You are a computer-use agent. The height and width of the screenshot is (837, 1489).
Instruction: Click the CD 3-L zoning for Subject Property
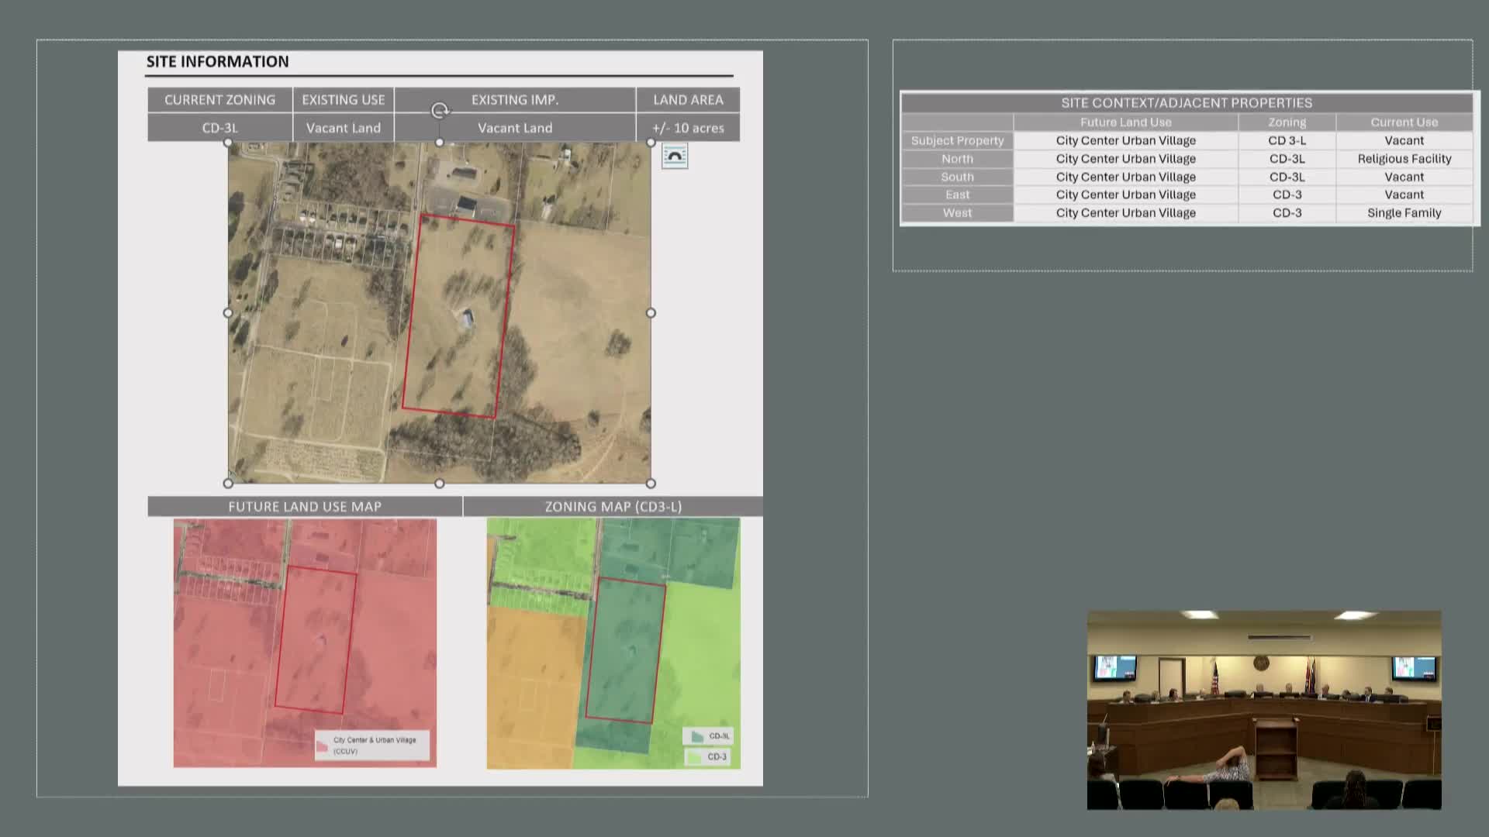(x=1287, y=140)
